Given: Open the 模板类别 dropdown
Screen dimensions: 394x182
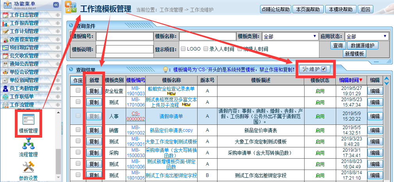Looking at the screenshot, I should [290, 37].
